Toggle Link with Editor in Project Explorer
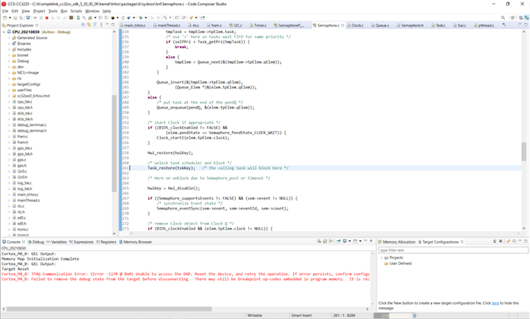The image size is (530, 319). [89, 25]
